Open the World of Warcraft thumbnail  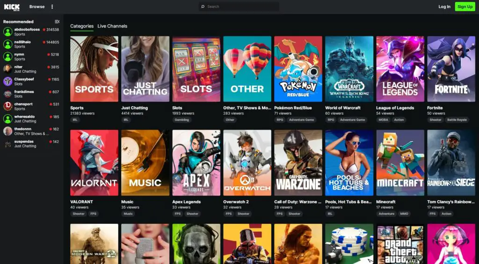[x=349, y=69]
